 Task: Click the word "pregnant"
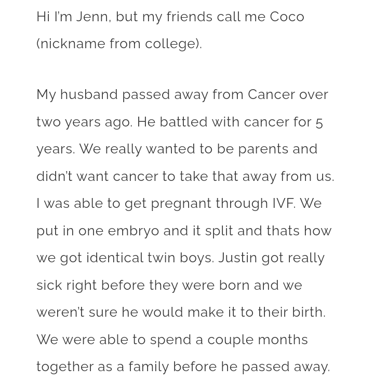[x=181, y=204]
